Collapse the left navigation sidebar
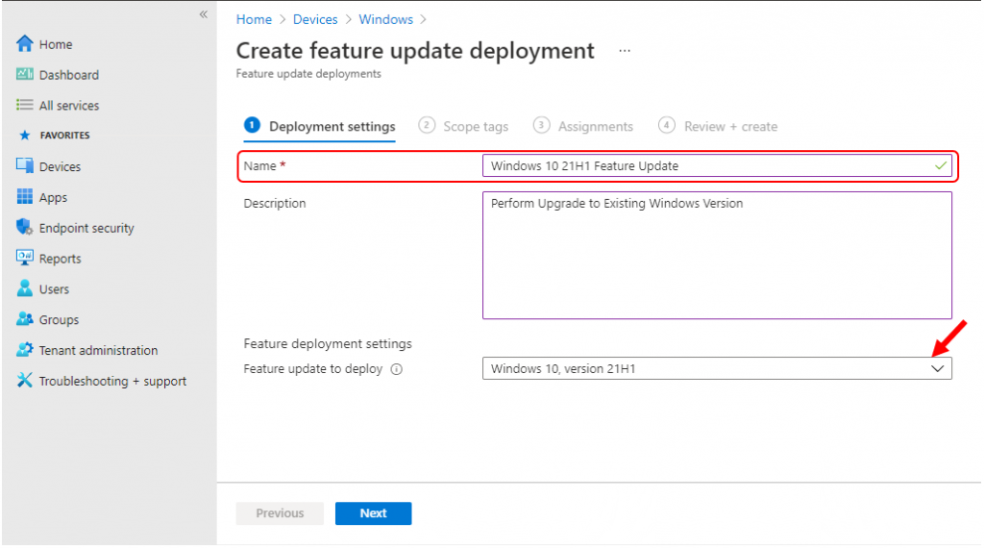Viewport: 984px width, 549px height. 203,14
